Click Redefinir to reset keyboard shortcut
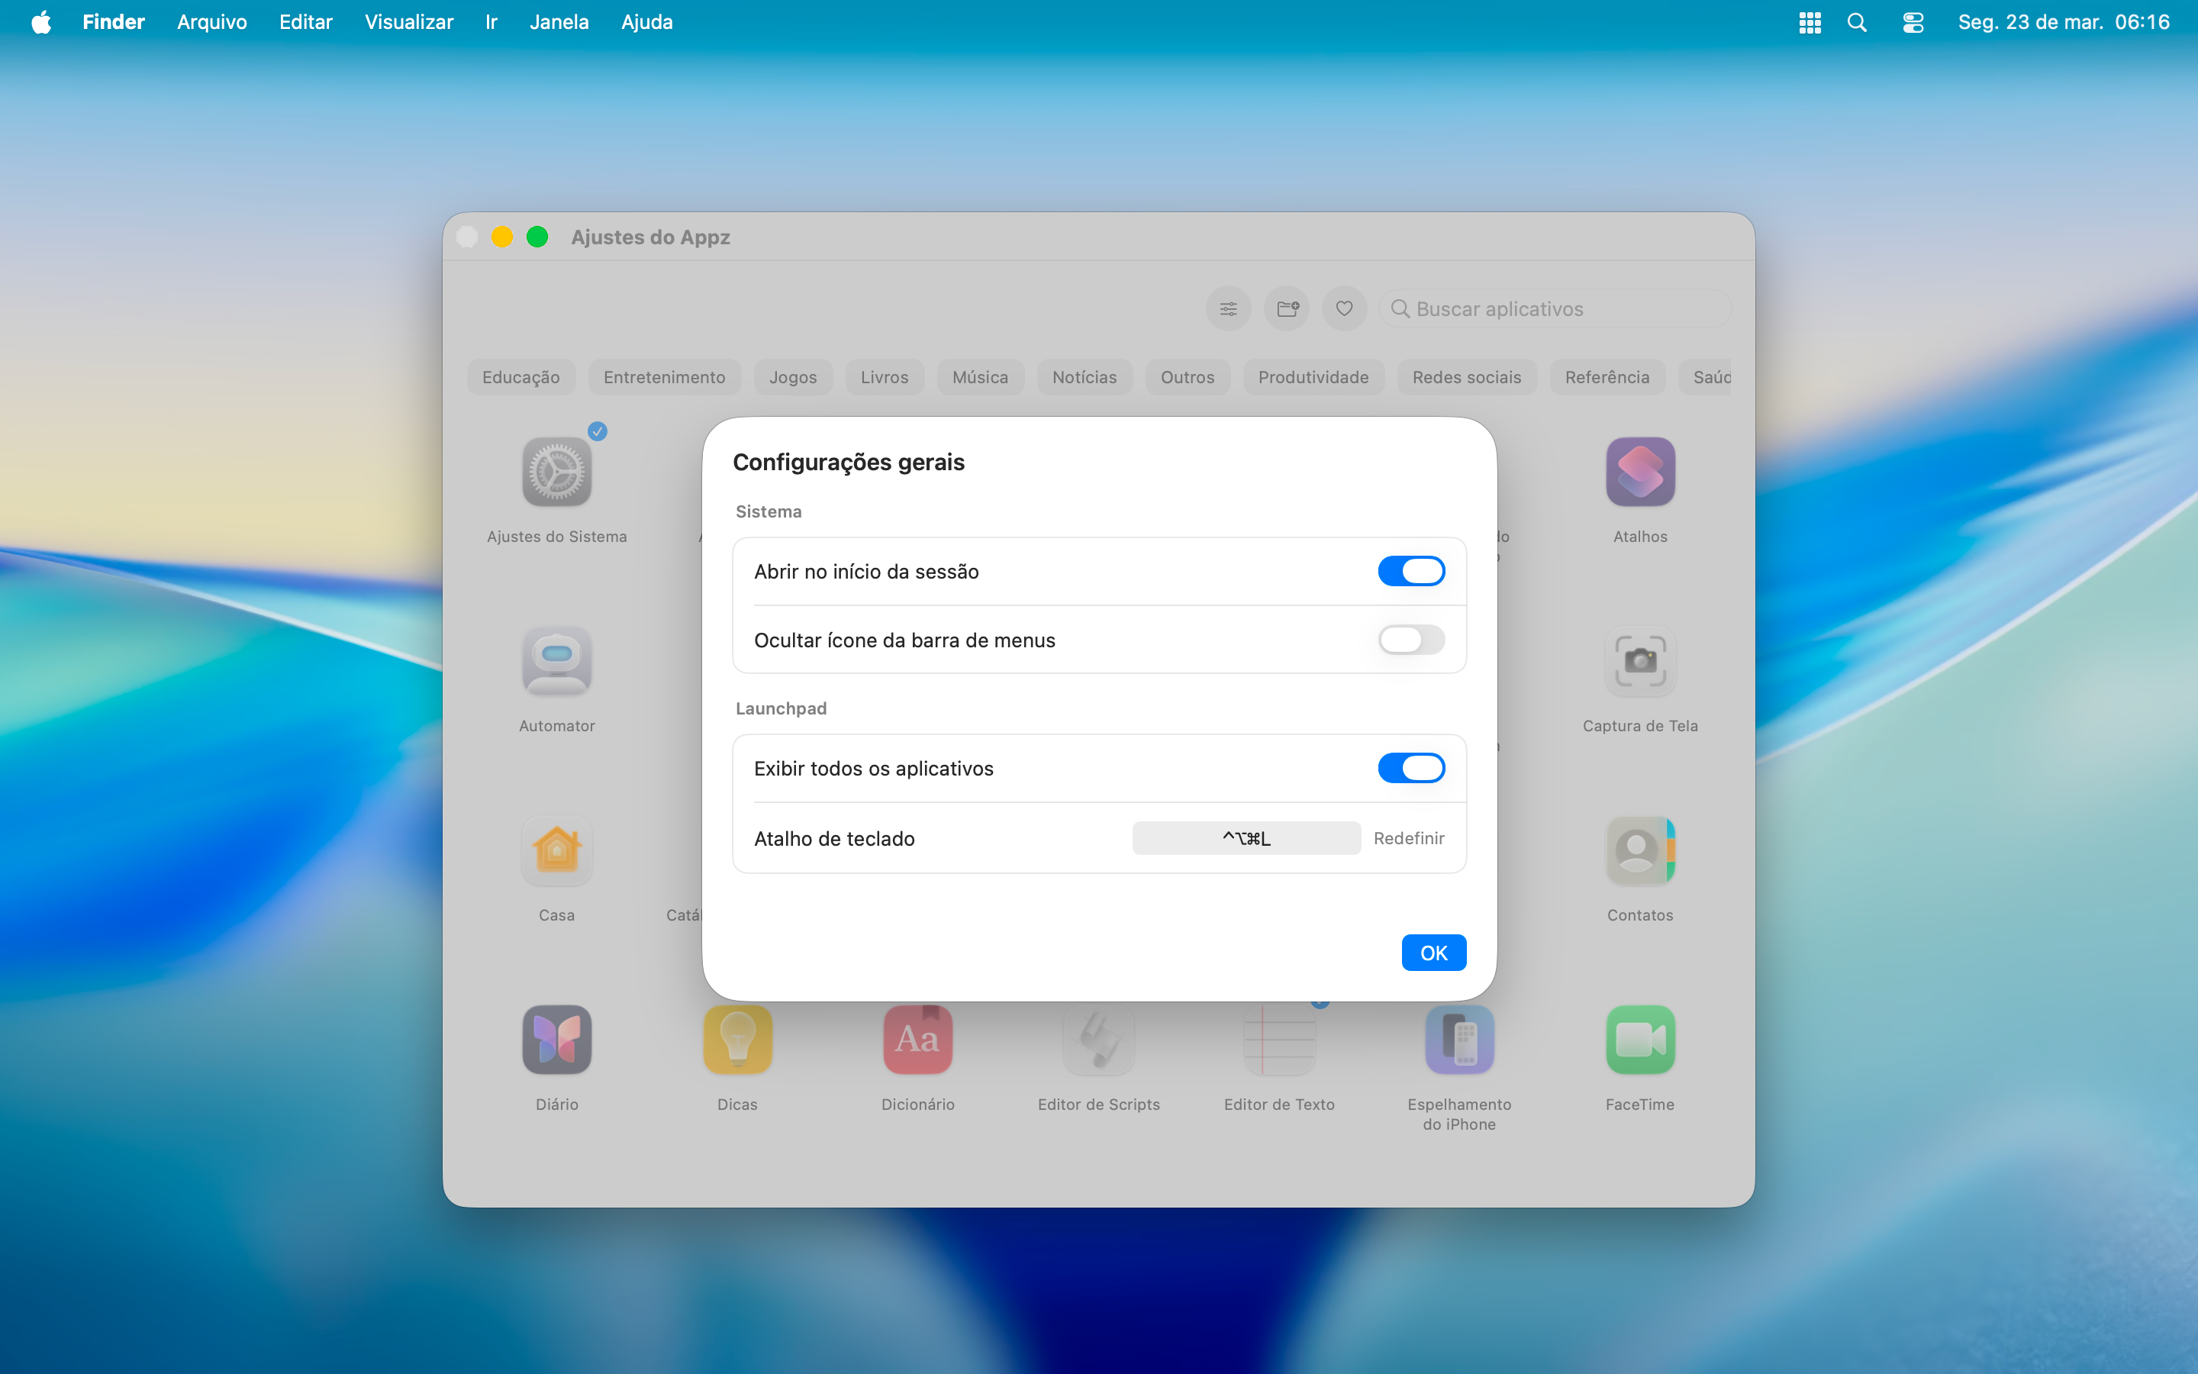This screenshot has width=2198, height=1374. 1408,838
